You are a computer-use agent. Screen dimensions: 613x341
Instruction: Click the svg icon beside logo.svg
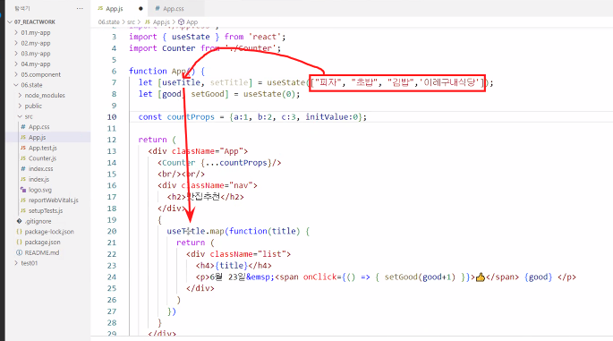[x=23, y=190]
